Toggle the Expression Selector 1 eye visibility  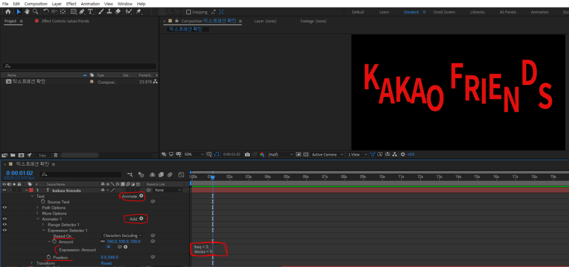(4, 230)
